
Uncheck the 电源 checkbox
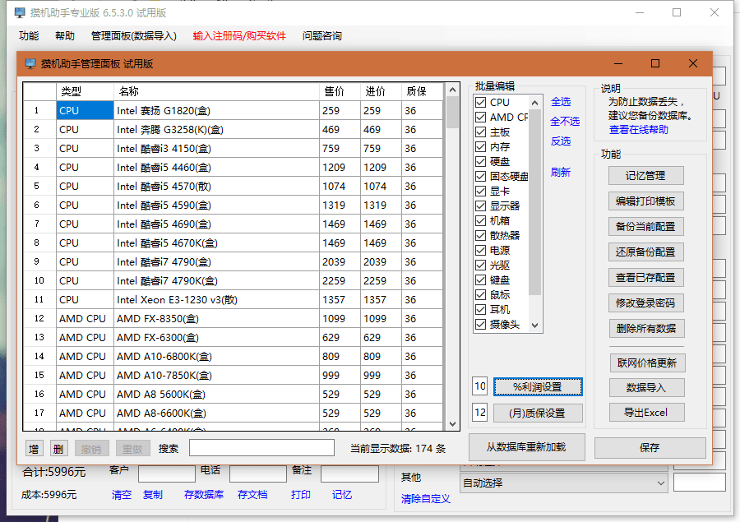pos(480,250)
